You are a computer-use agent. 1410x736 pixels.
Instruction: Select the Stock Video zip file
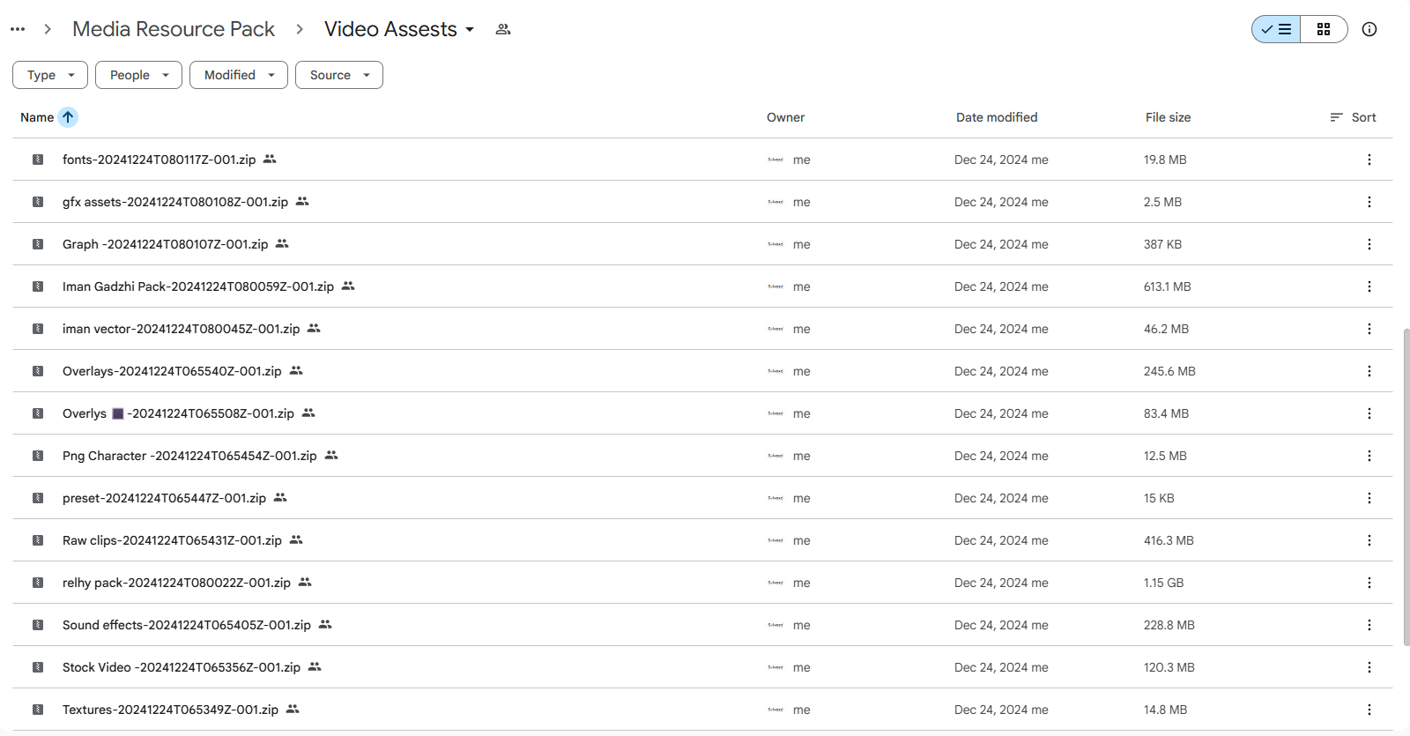[182, 667]
